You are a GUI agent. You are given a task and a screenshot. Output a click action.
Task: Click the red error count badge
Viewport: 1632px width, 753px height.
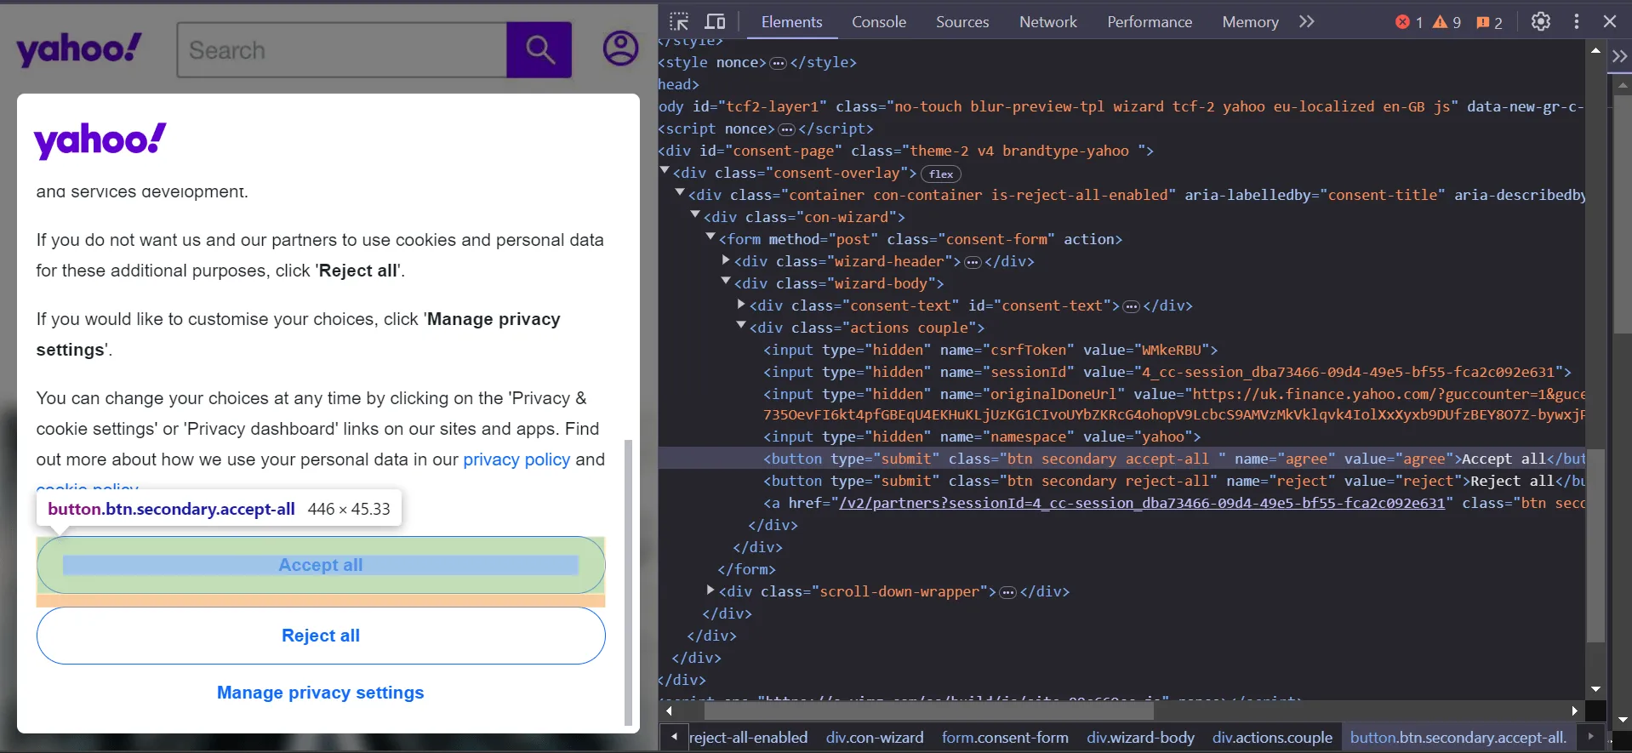pos(1409,22)
